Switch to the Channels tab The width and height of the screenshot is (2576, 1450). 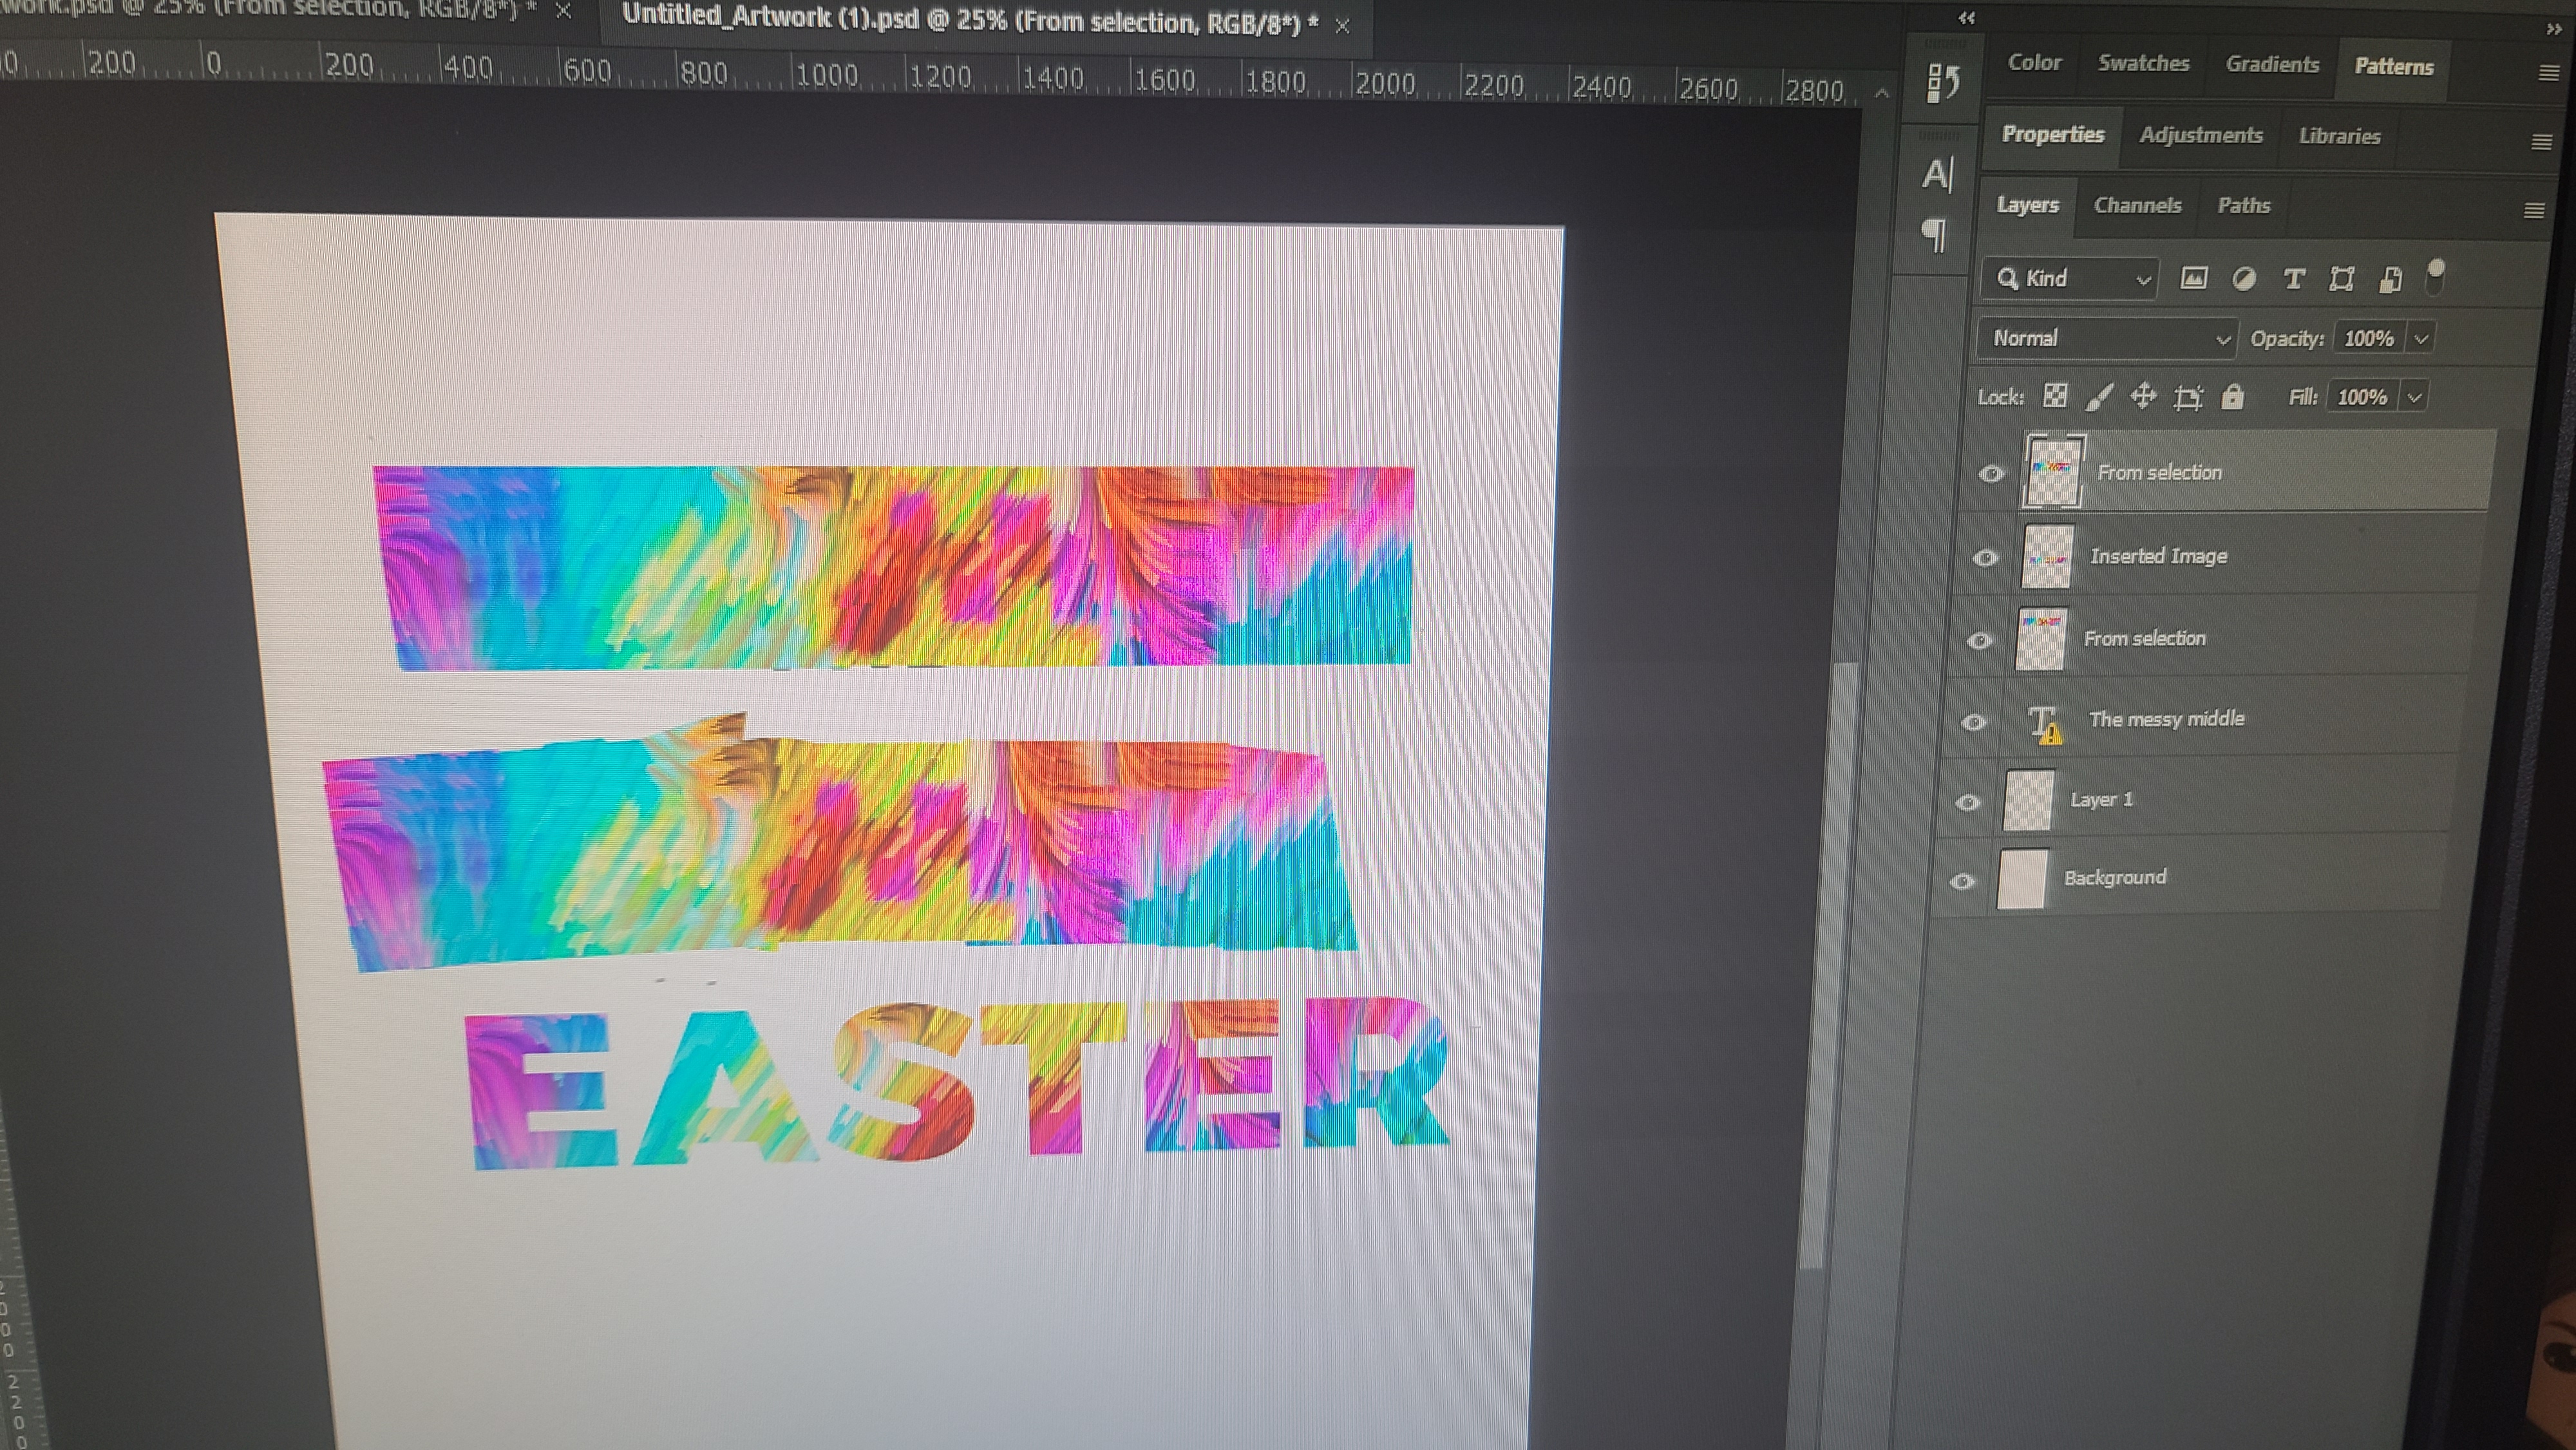[x=2137, y=205]
